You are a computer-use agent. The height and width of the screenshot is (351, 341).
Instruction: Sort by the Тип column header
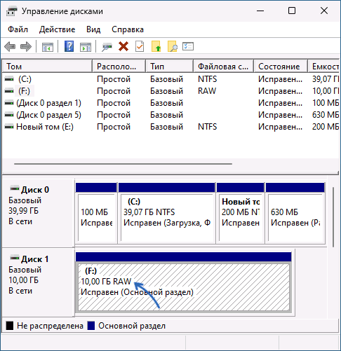tap(170, 67)
